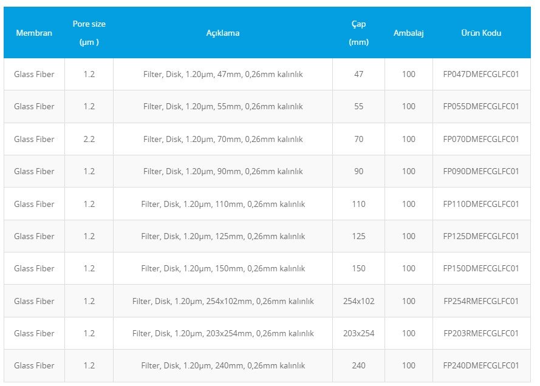Click the Açıklama column header

223,33
